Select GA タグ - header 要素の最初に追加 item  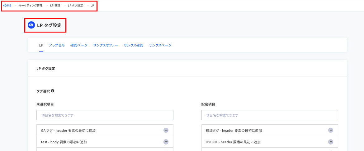pyautogui.click(x=105, y=131)
